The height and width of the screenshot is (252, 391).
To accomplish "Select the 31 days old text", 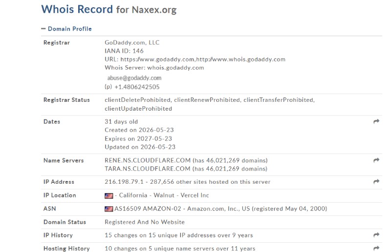I will click(121, 122).
